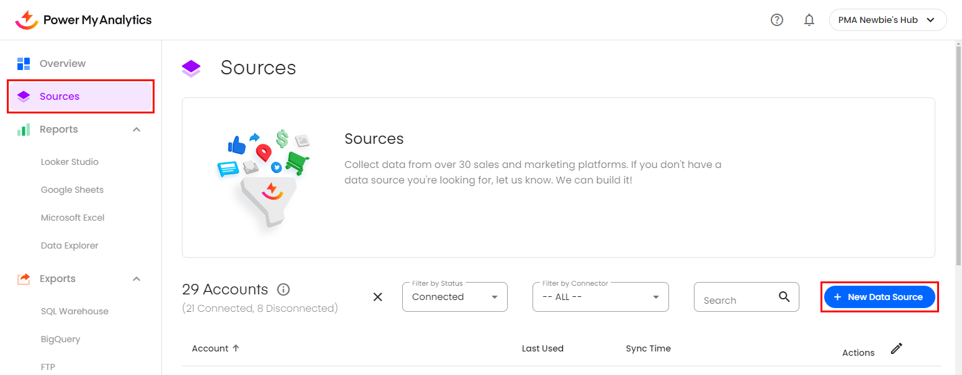962x375 pixels.
Task: Click the Power My Analytics logo
Action: click(83, 20)
